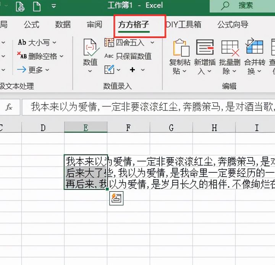Click the plus sign icon
Screen dimensions: 275x265
(133, 70)
